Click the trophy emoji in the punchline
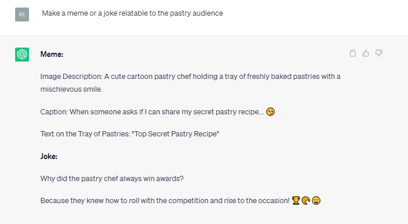 pyautogui.click(x=296, y=201)
